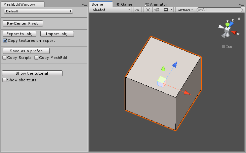Screen dimensions: 246x153
Task: Open the Scene panel options menu
Action: [241, 5]
